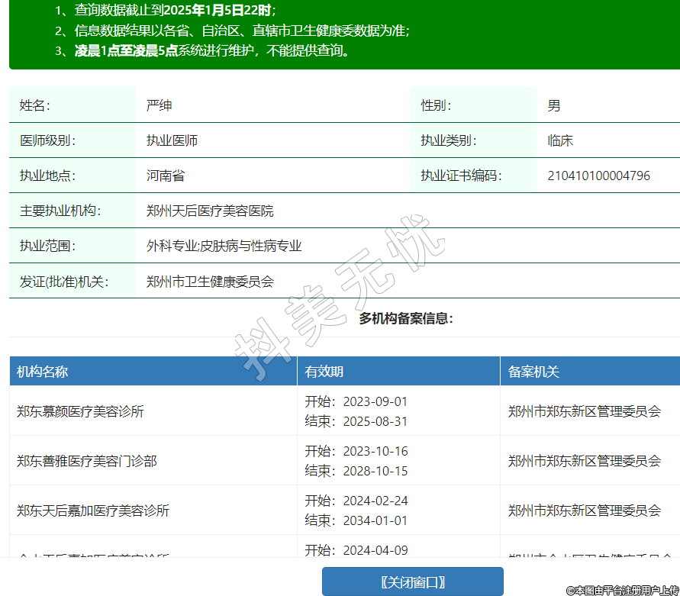680x596 pixels.
Task: Click the maintenance notice about 凌晨1点至凌晨5点
Action: [211, 51]
